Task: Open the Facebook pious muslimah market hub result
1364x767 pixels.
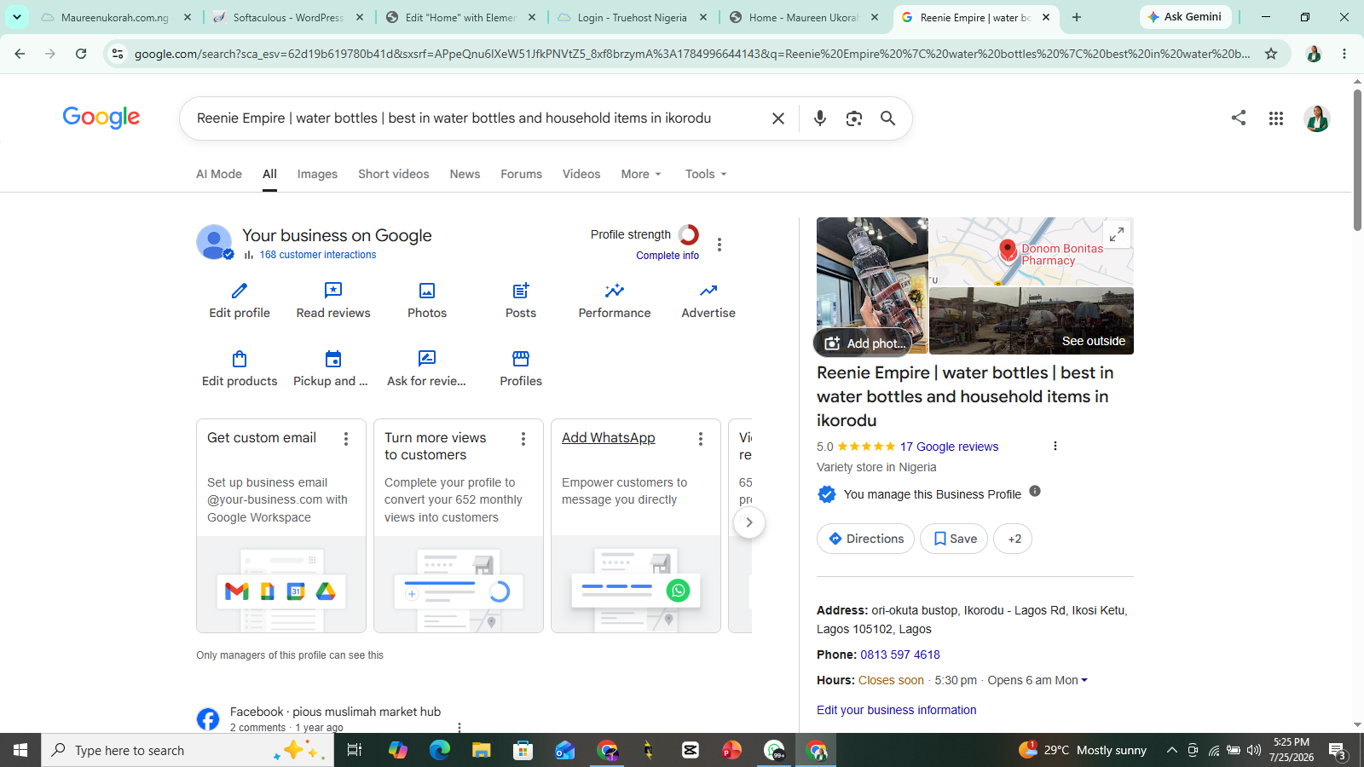Action: pos(335,712)
